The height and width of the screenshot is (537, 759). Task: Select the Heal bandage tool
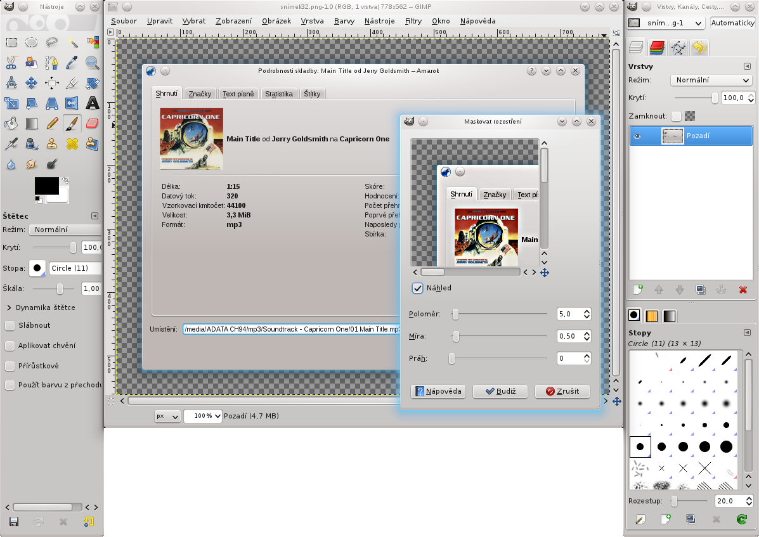(72, 144)
